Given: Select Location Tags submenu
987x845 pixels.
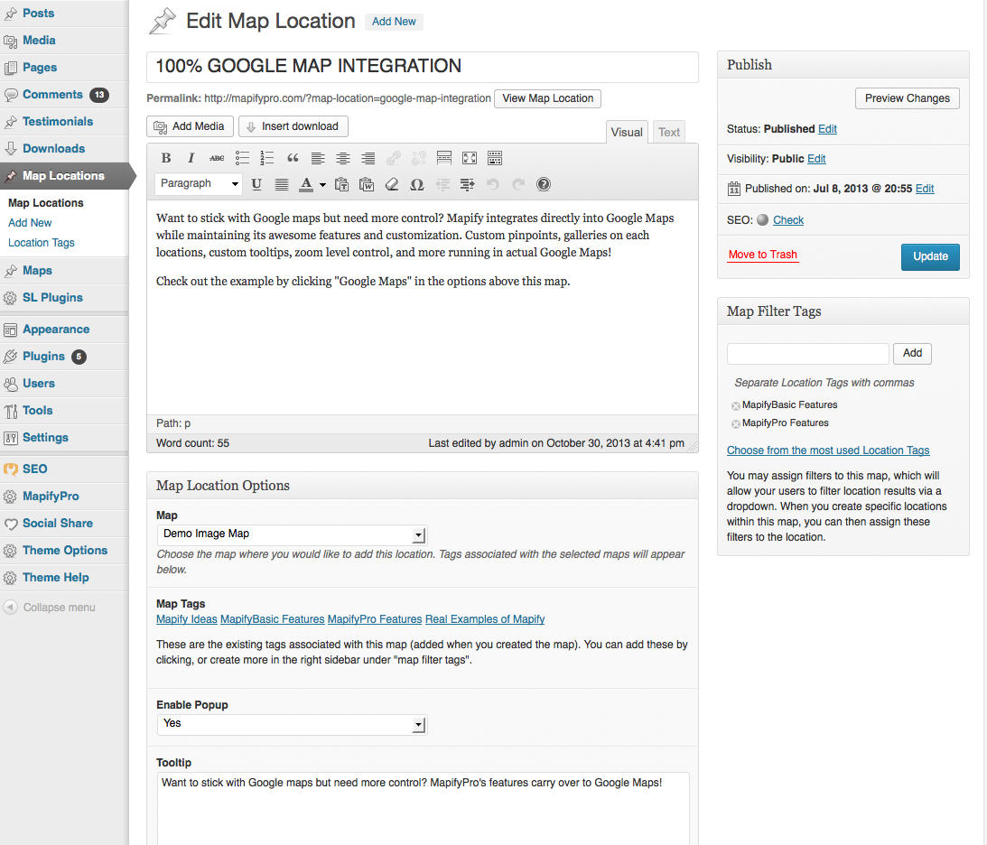Looking at the screenshot, I should pos(42,243).
